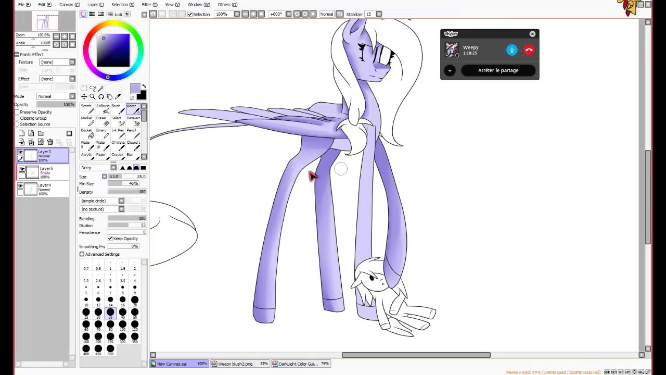The width and height of the screenshot is (666, 375).
Task: Choose the Pencil tool
Action: (x=132, y=133)
